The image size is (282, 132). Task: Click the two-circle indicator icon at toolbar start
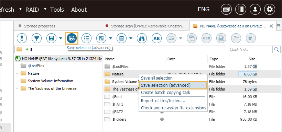[22, 38]
